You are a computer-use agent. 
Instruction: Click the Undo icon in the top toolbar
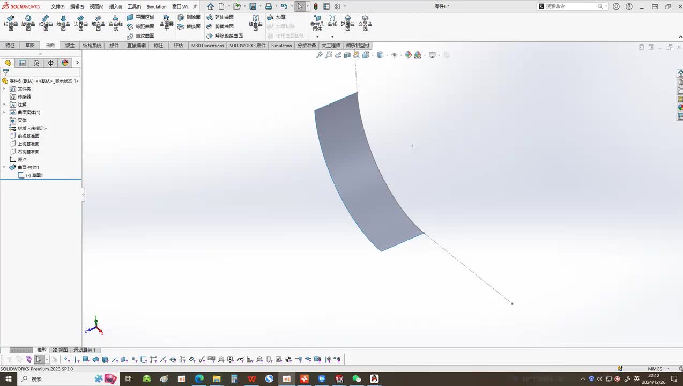[x=284, y=6]
